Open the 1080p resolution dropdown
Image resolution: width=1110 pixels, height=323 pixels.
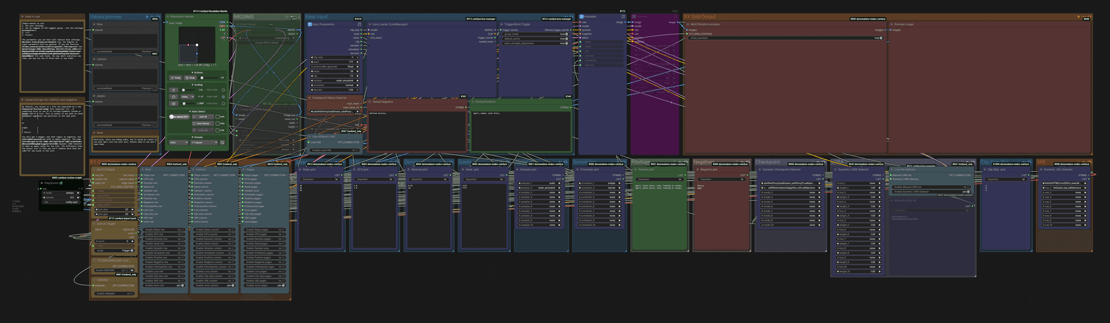[187, 97]
